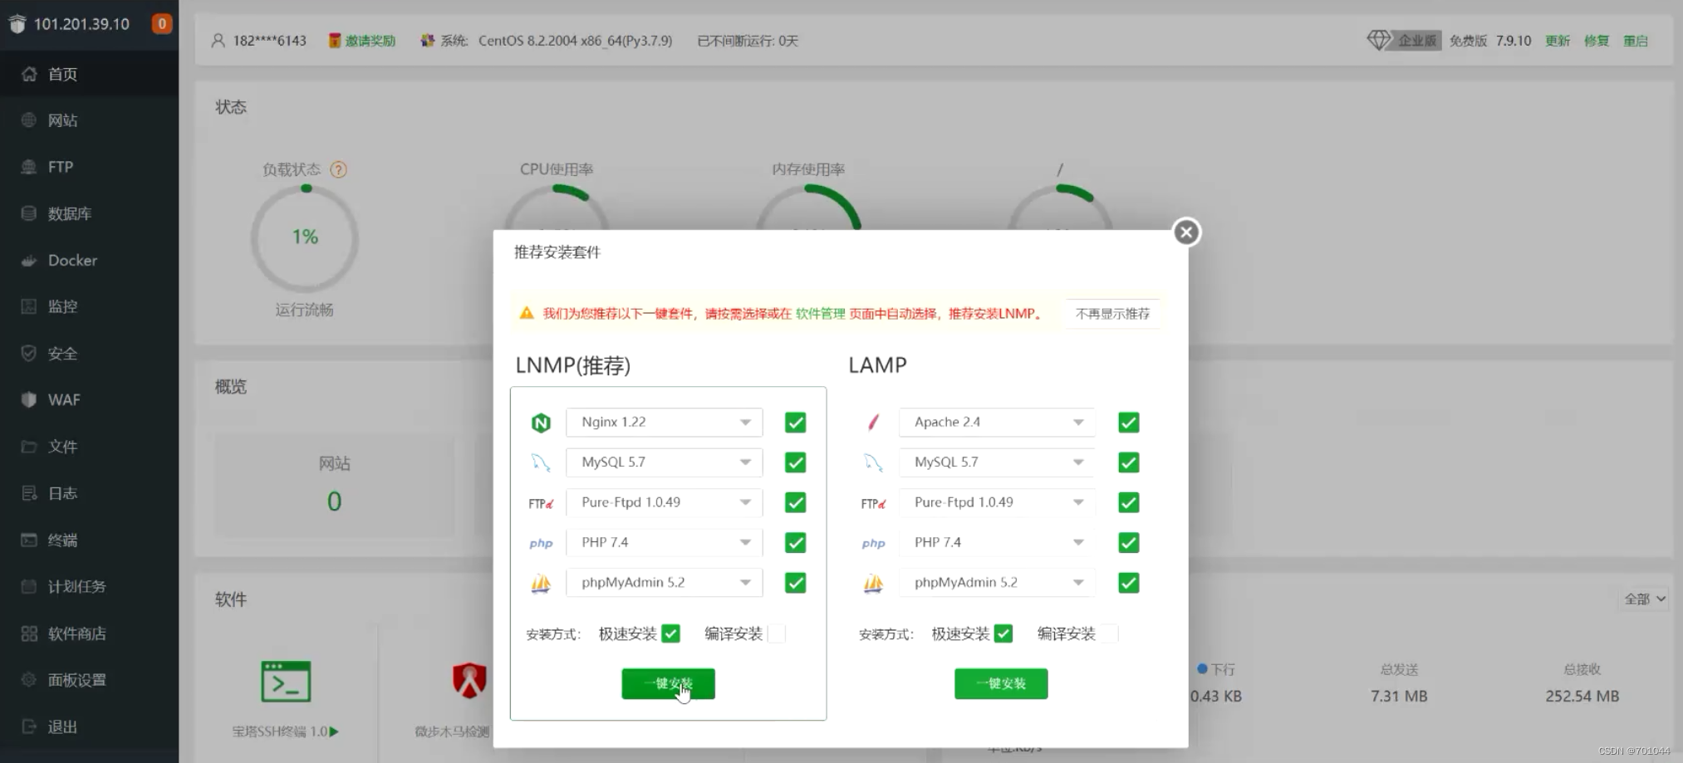The image size is (1683, 763).
Task: Click the 面板设置 gear icon in the sidebar
Action: (29, 680)
